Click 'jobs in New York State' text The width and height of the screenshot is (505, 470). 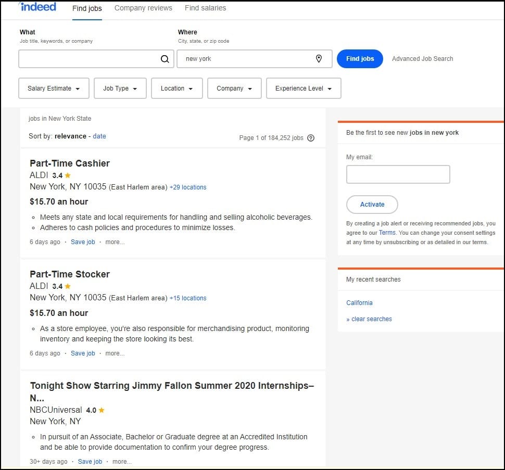tap(59, 119)
